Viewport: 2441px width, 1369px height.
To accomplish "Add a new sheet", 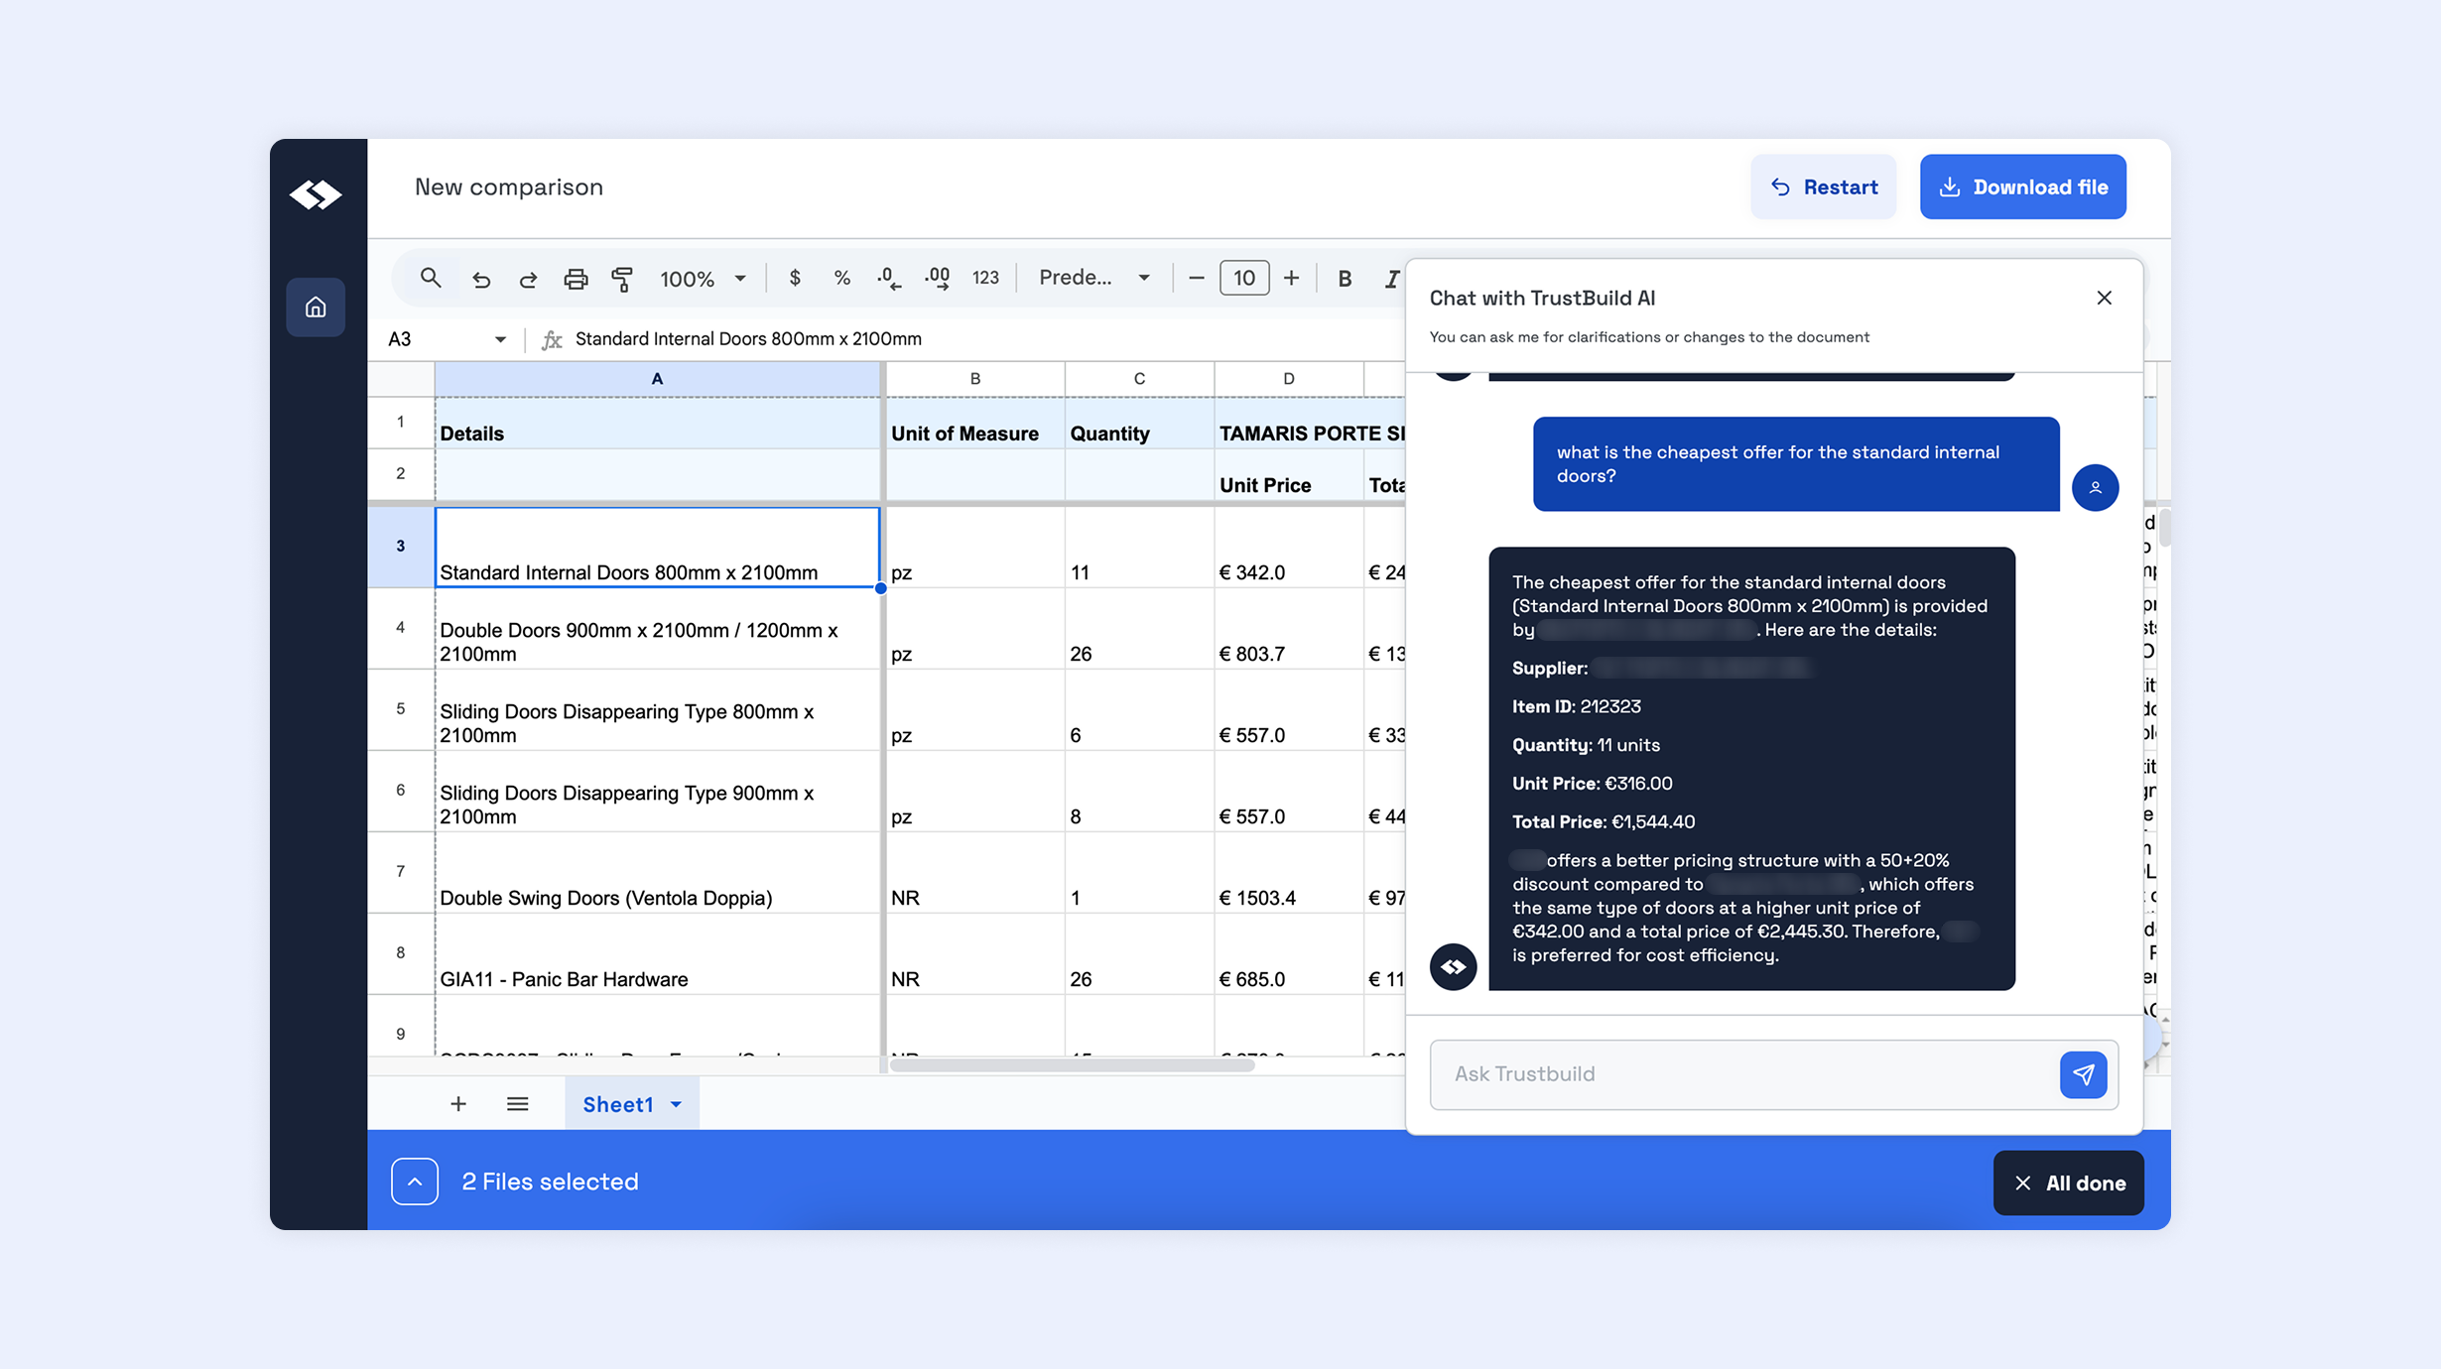I will [x=458, y=1104].
